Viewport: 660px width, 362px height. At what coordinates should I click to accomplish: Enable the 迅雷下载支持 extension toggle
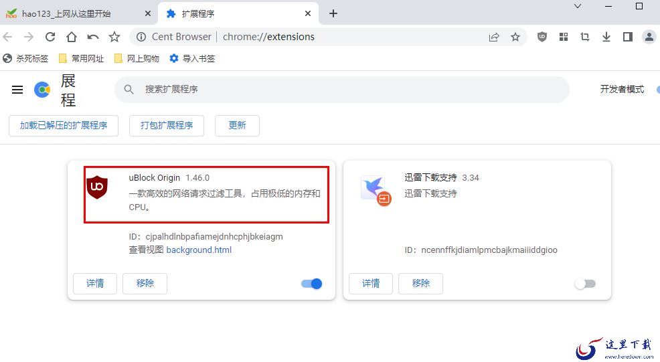(x=585, y=284)
